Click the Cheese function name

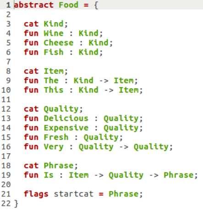point(59,43)
